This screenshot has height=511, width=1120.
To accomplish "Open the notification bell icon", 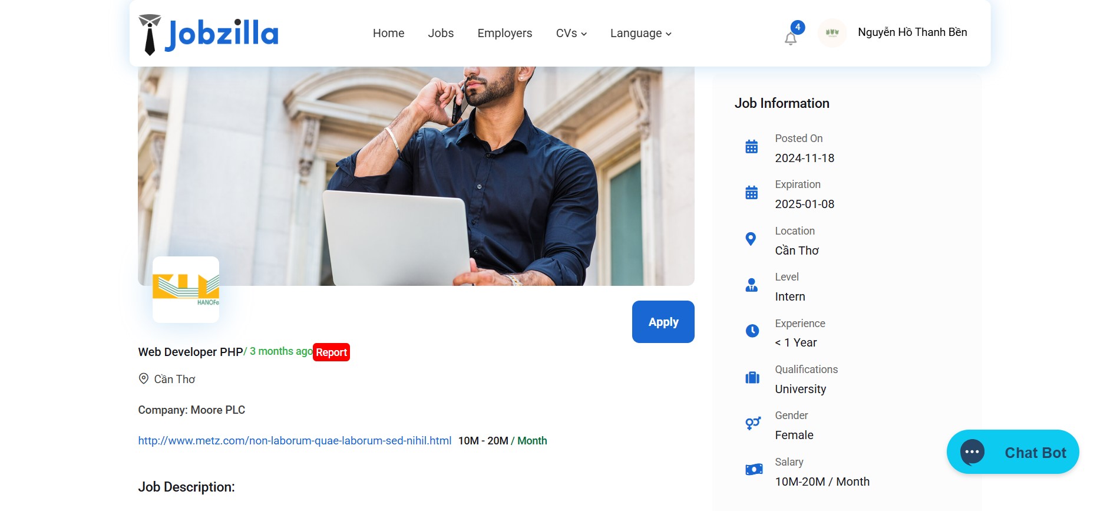I will coord(791,39).
